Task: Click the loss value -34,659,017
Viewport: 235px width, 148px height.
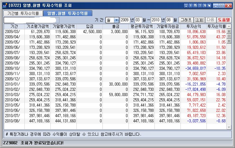Action: coord(195,69)
